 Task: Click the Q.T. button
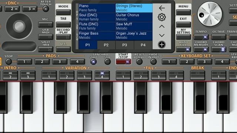point(63,49)
